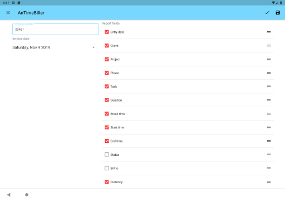
Task: Click reorder handle for Project
Action: coord(269,59)
